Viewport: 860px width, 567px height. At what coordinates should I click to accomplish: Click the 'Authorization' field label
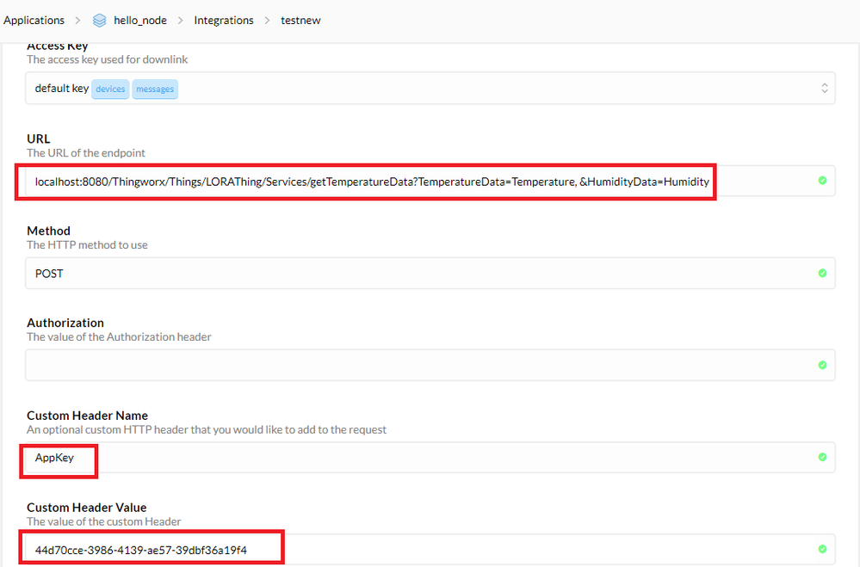tap(65, 323)
